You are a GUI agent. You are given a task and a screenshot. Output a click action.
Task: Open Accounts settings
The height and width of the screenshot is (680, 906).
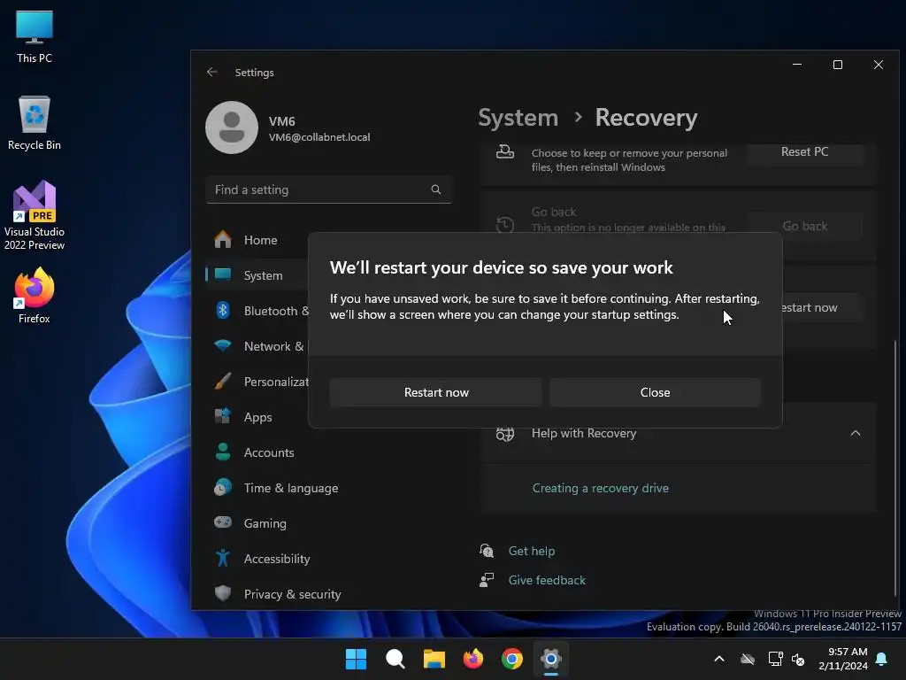pos(269,452)
